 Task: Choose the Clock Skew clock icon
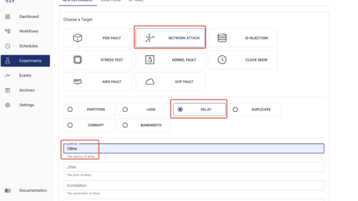pyautogui.click(x=222, y=60)
